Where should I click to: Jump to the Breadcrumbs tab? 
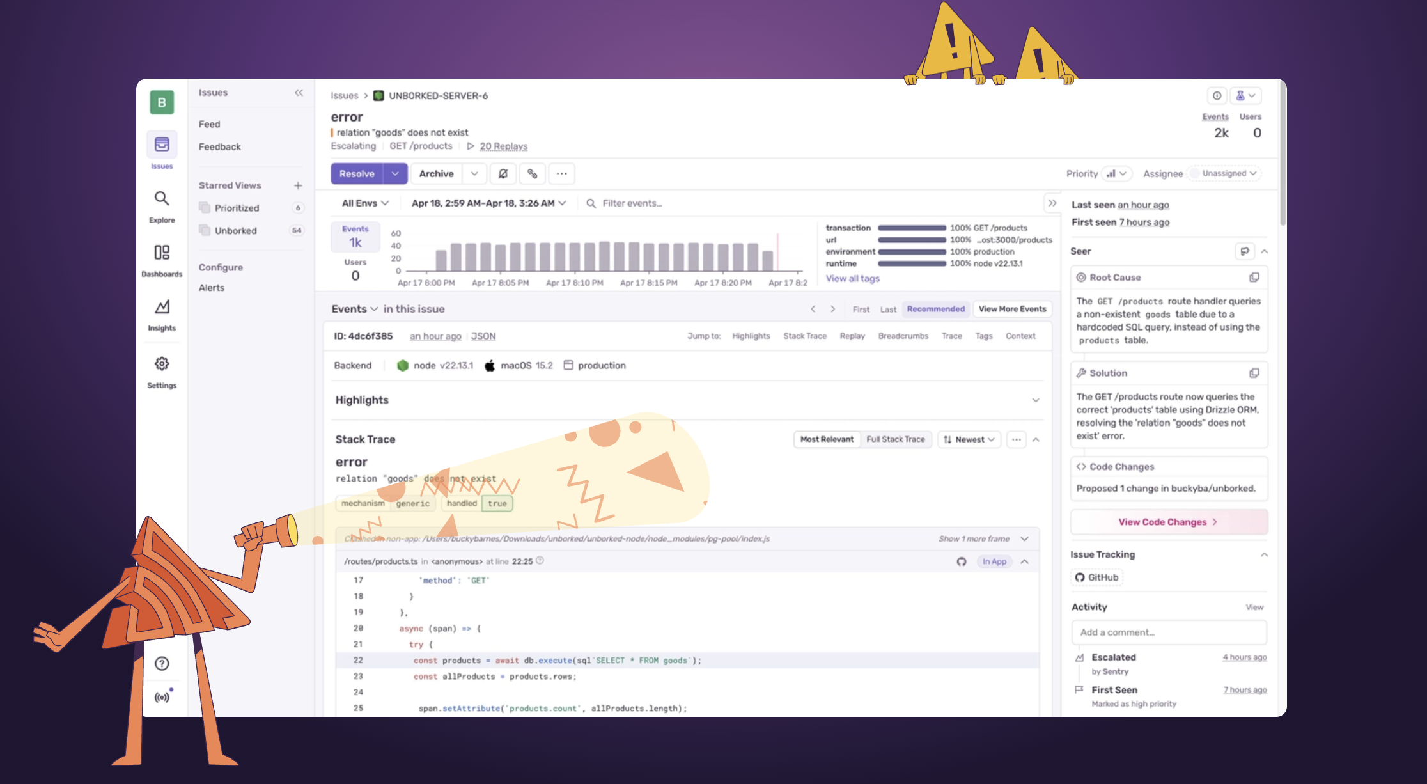pyautogui.click(x=903, y=336)
